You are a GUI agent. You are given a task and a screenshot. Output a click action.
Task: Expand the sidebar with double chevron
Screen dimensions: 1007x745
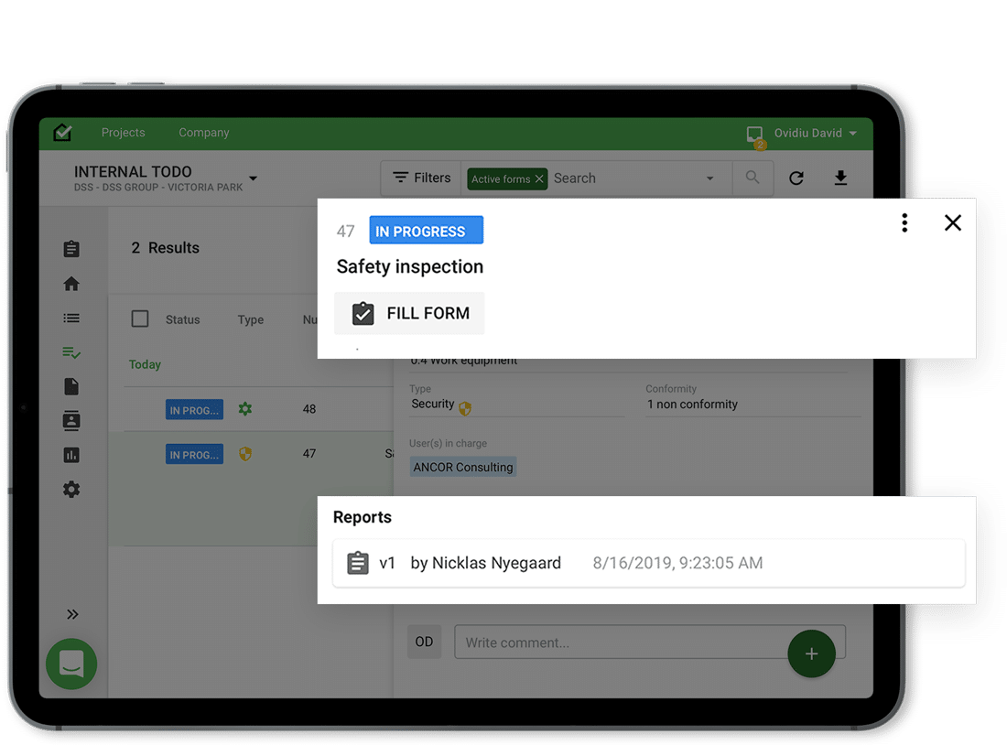(x=72, y=614)
